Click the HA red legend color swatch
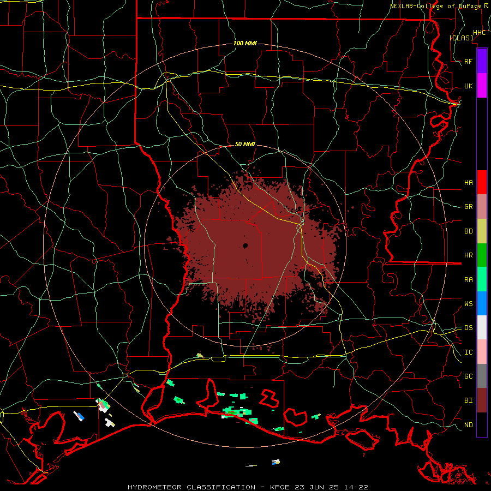491x491 pixels. 482,182
